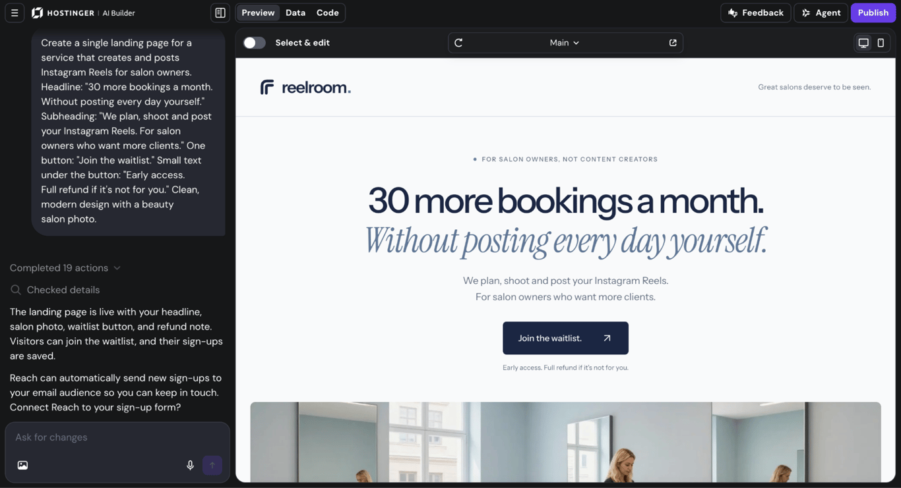
Task: Switch to desktop preview view
Action: (x=863, y=43)
